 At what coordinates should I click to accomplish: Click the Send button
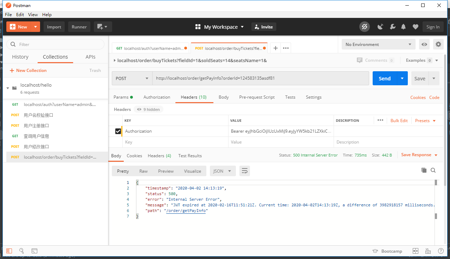(385, 78)
